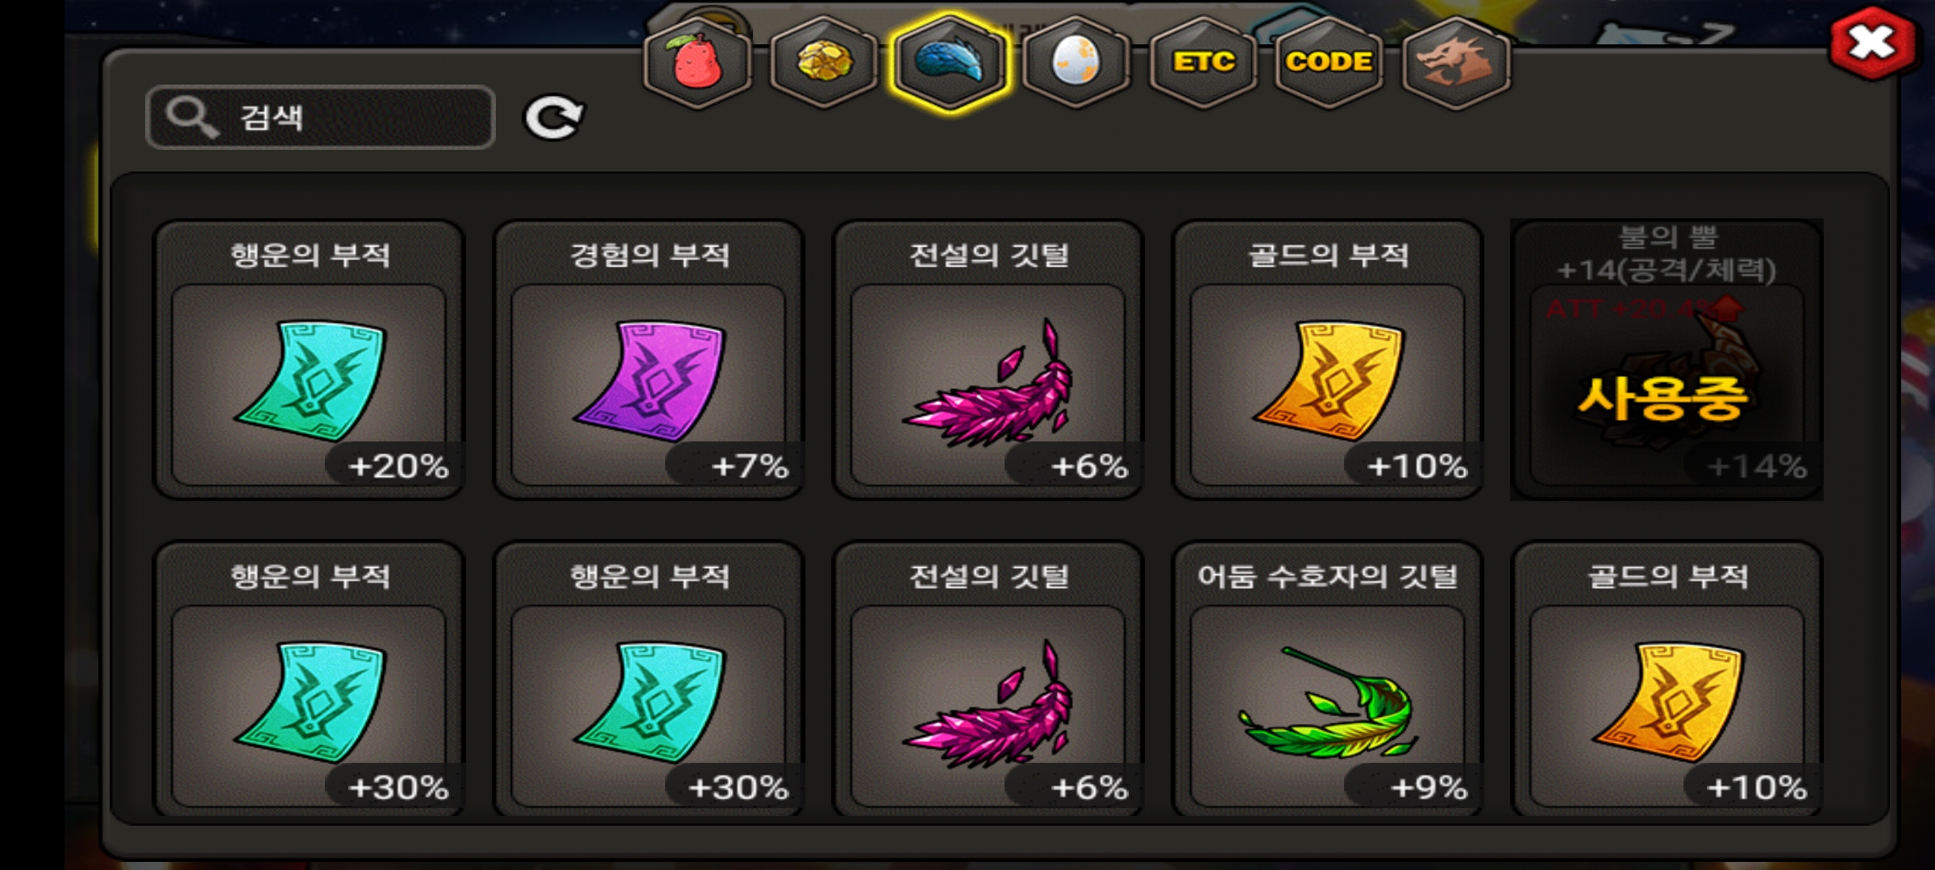Open the red fruit food tab

click(697, 61)
